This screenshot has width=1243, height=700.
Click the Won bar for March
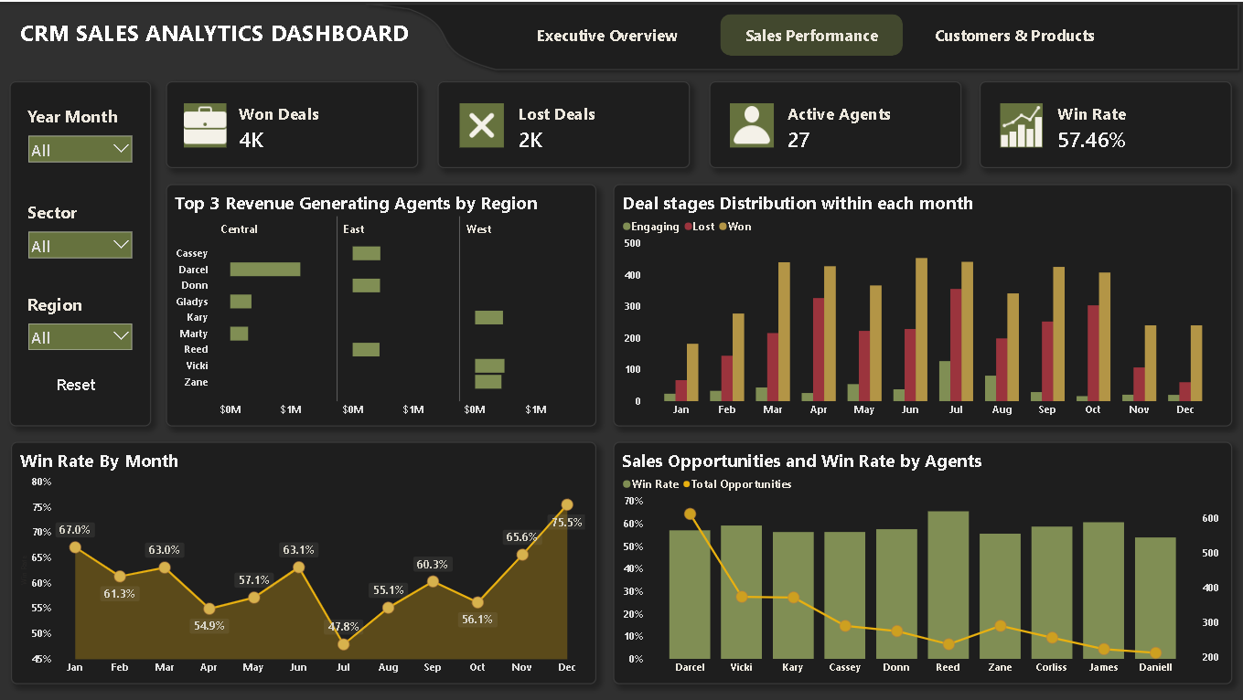[x=784, y=332]
